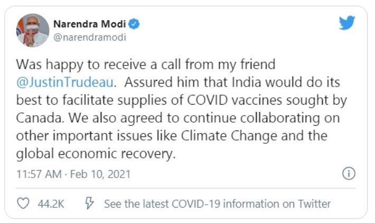
Task: Open the circled info icon
Action: (349, 173)
